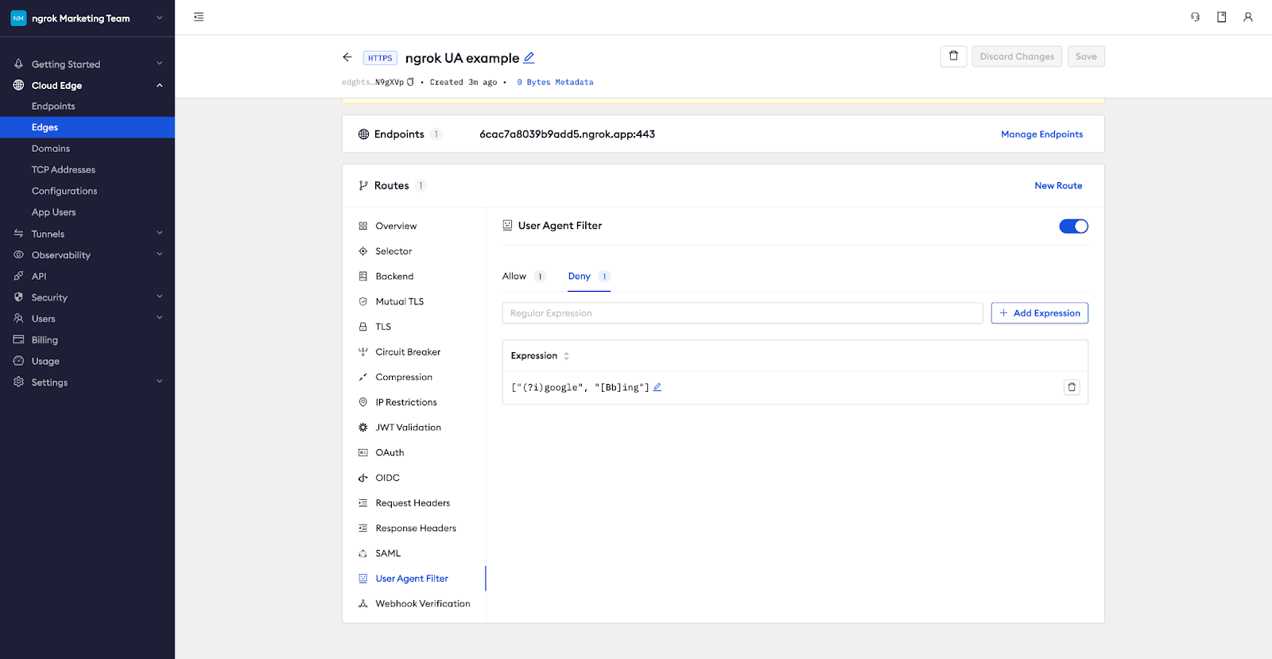Switch to the Allow tab
The height and width of the screenshot is (659, 1272).
pos(514,277)
